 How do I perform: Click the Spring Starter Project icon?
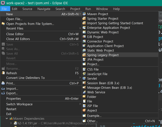[84, 19]
